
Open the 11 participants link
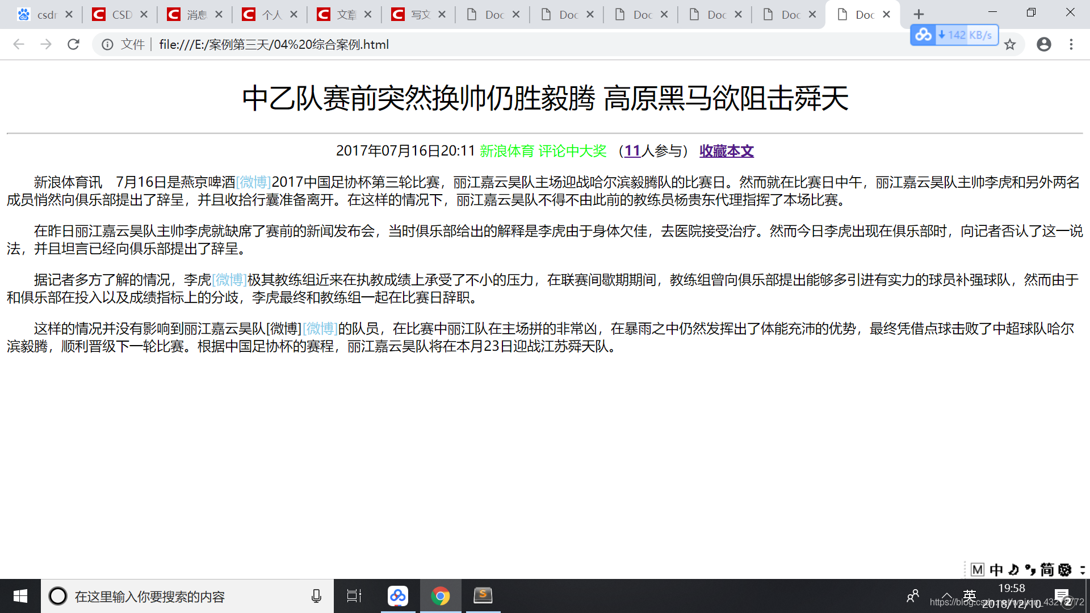click(632, 151)
